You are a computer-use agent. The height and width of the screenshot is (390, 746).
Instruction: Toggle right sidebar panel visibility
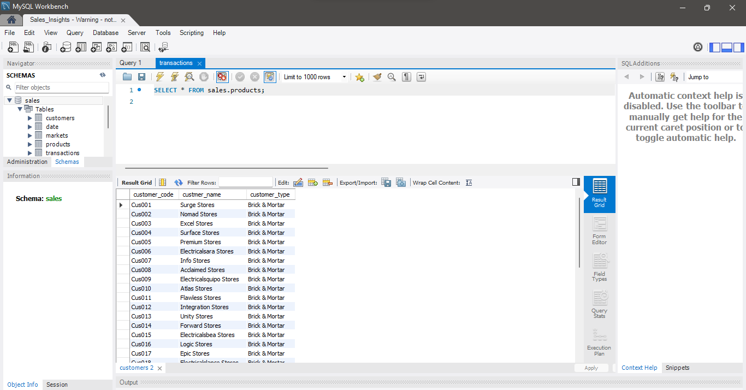coord(738,47)
